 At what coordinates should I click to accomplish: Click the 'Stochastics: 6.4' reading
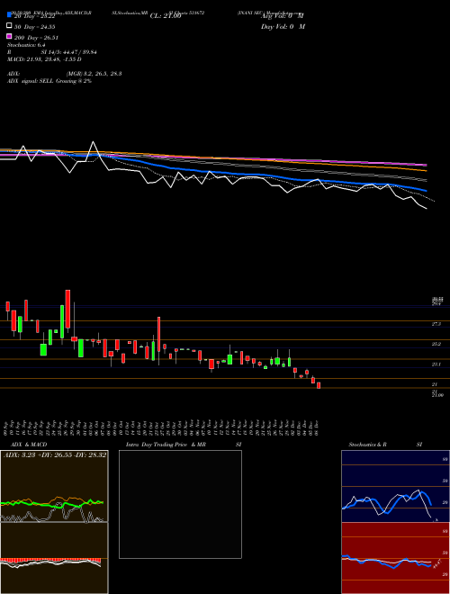pos(26,45)
